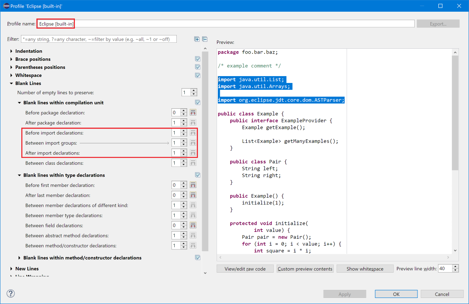
Task: Increase Before package declaration value
Action: [184, 111]
